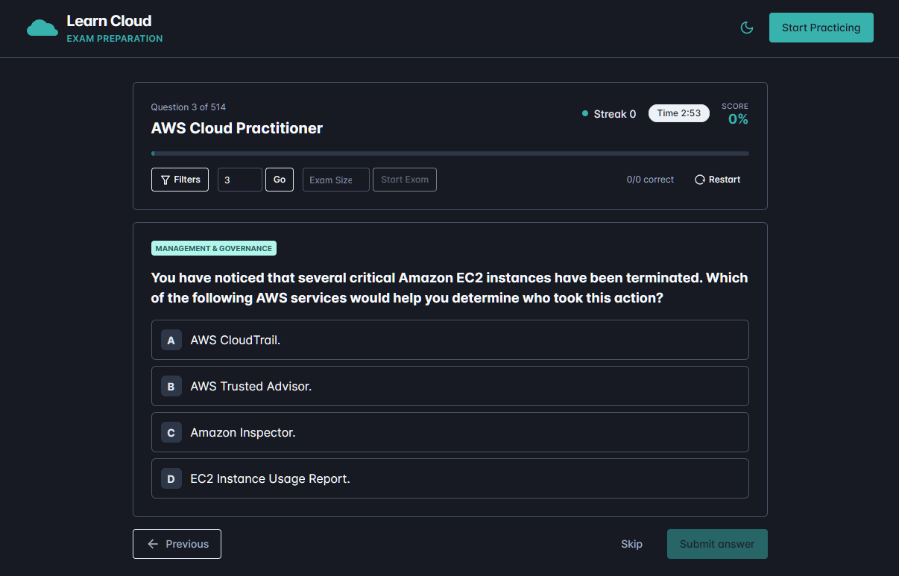Screen dimensions: 899x576
Task: Click Start Practicing button
Action: [821, 28]
